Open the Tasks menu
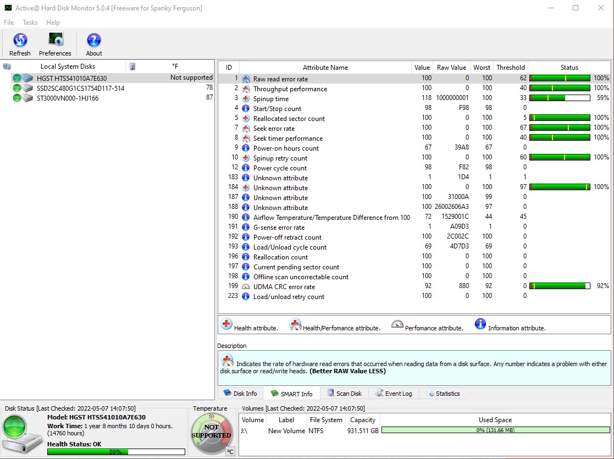 30,23
